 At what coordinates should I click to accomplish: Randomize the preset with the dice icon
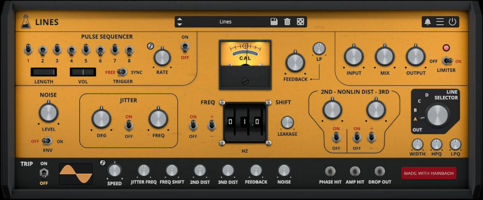pyautogui.click(x=300, y=22)
